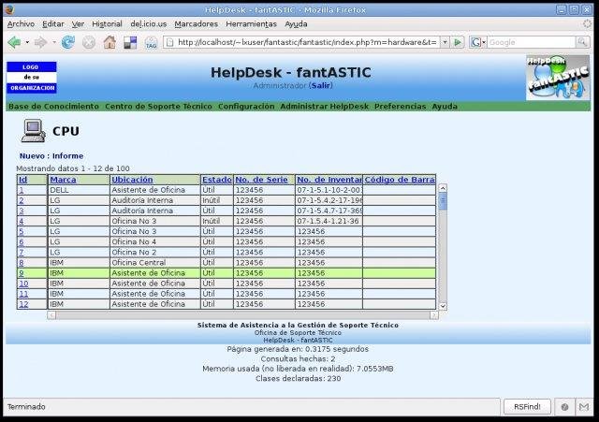Sort table by Id column header
Image resolution: width=599 pixels, height=422 pixels.
tap(22, 180)
